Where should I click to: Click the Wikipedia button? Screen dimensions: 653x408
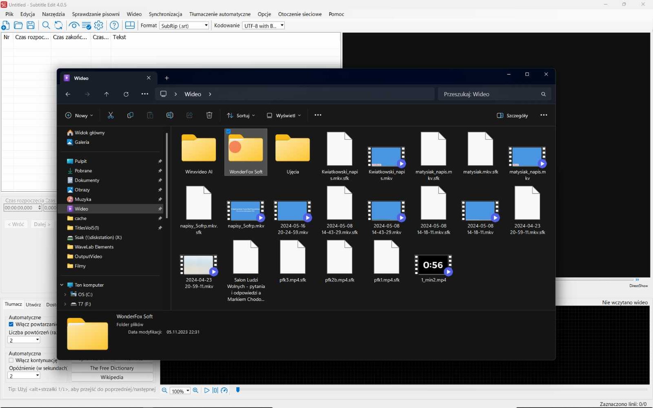click(112, 377)
